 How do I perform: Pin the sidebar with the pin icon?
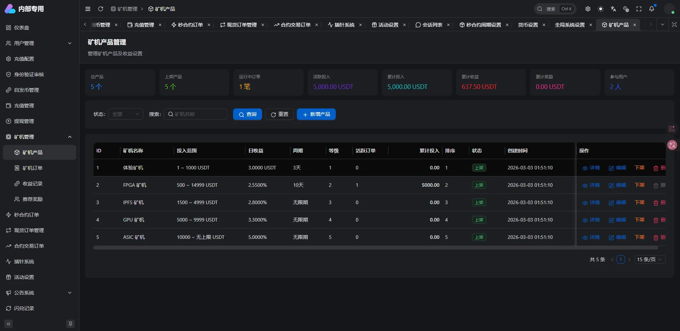(x=70, y=324)
